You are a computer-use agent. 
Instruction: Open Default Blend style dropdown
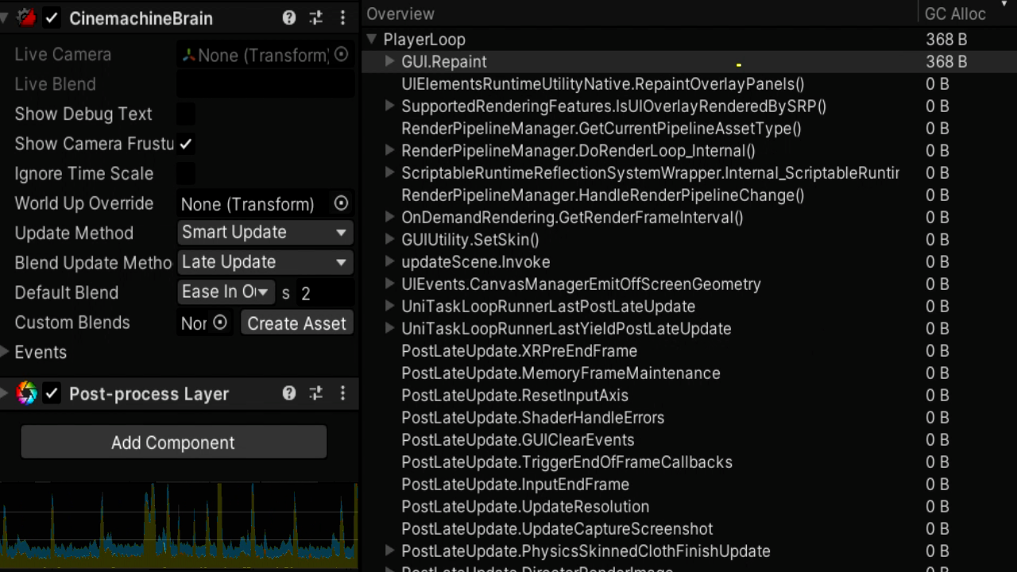click(226, 292)
